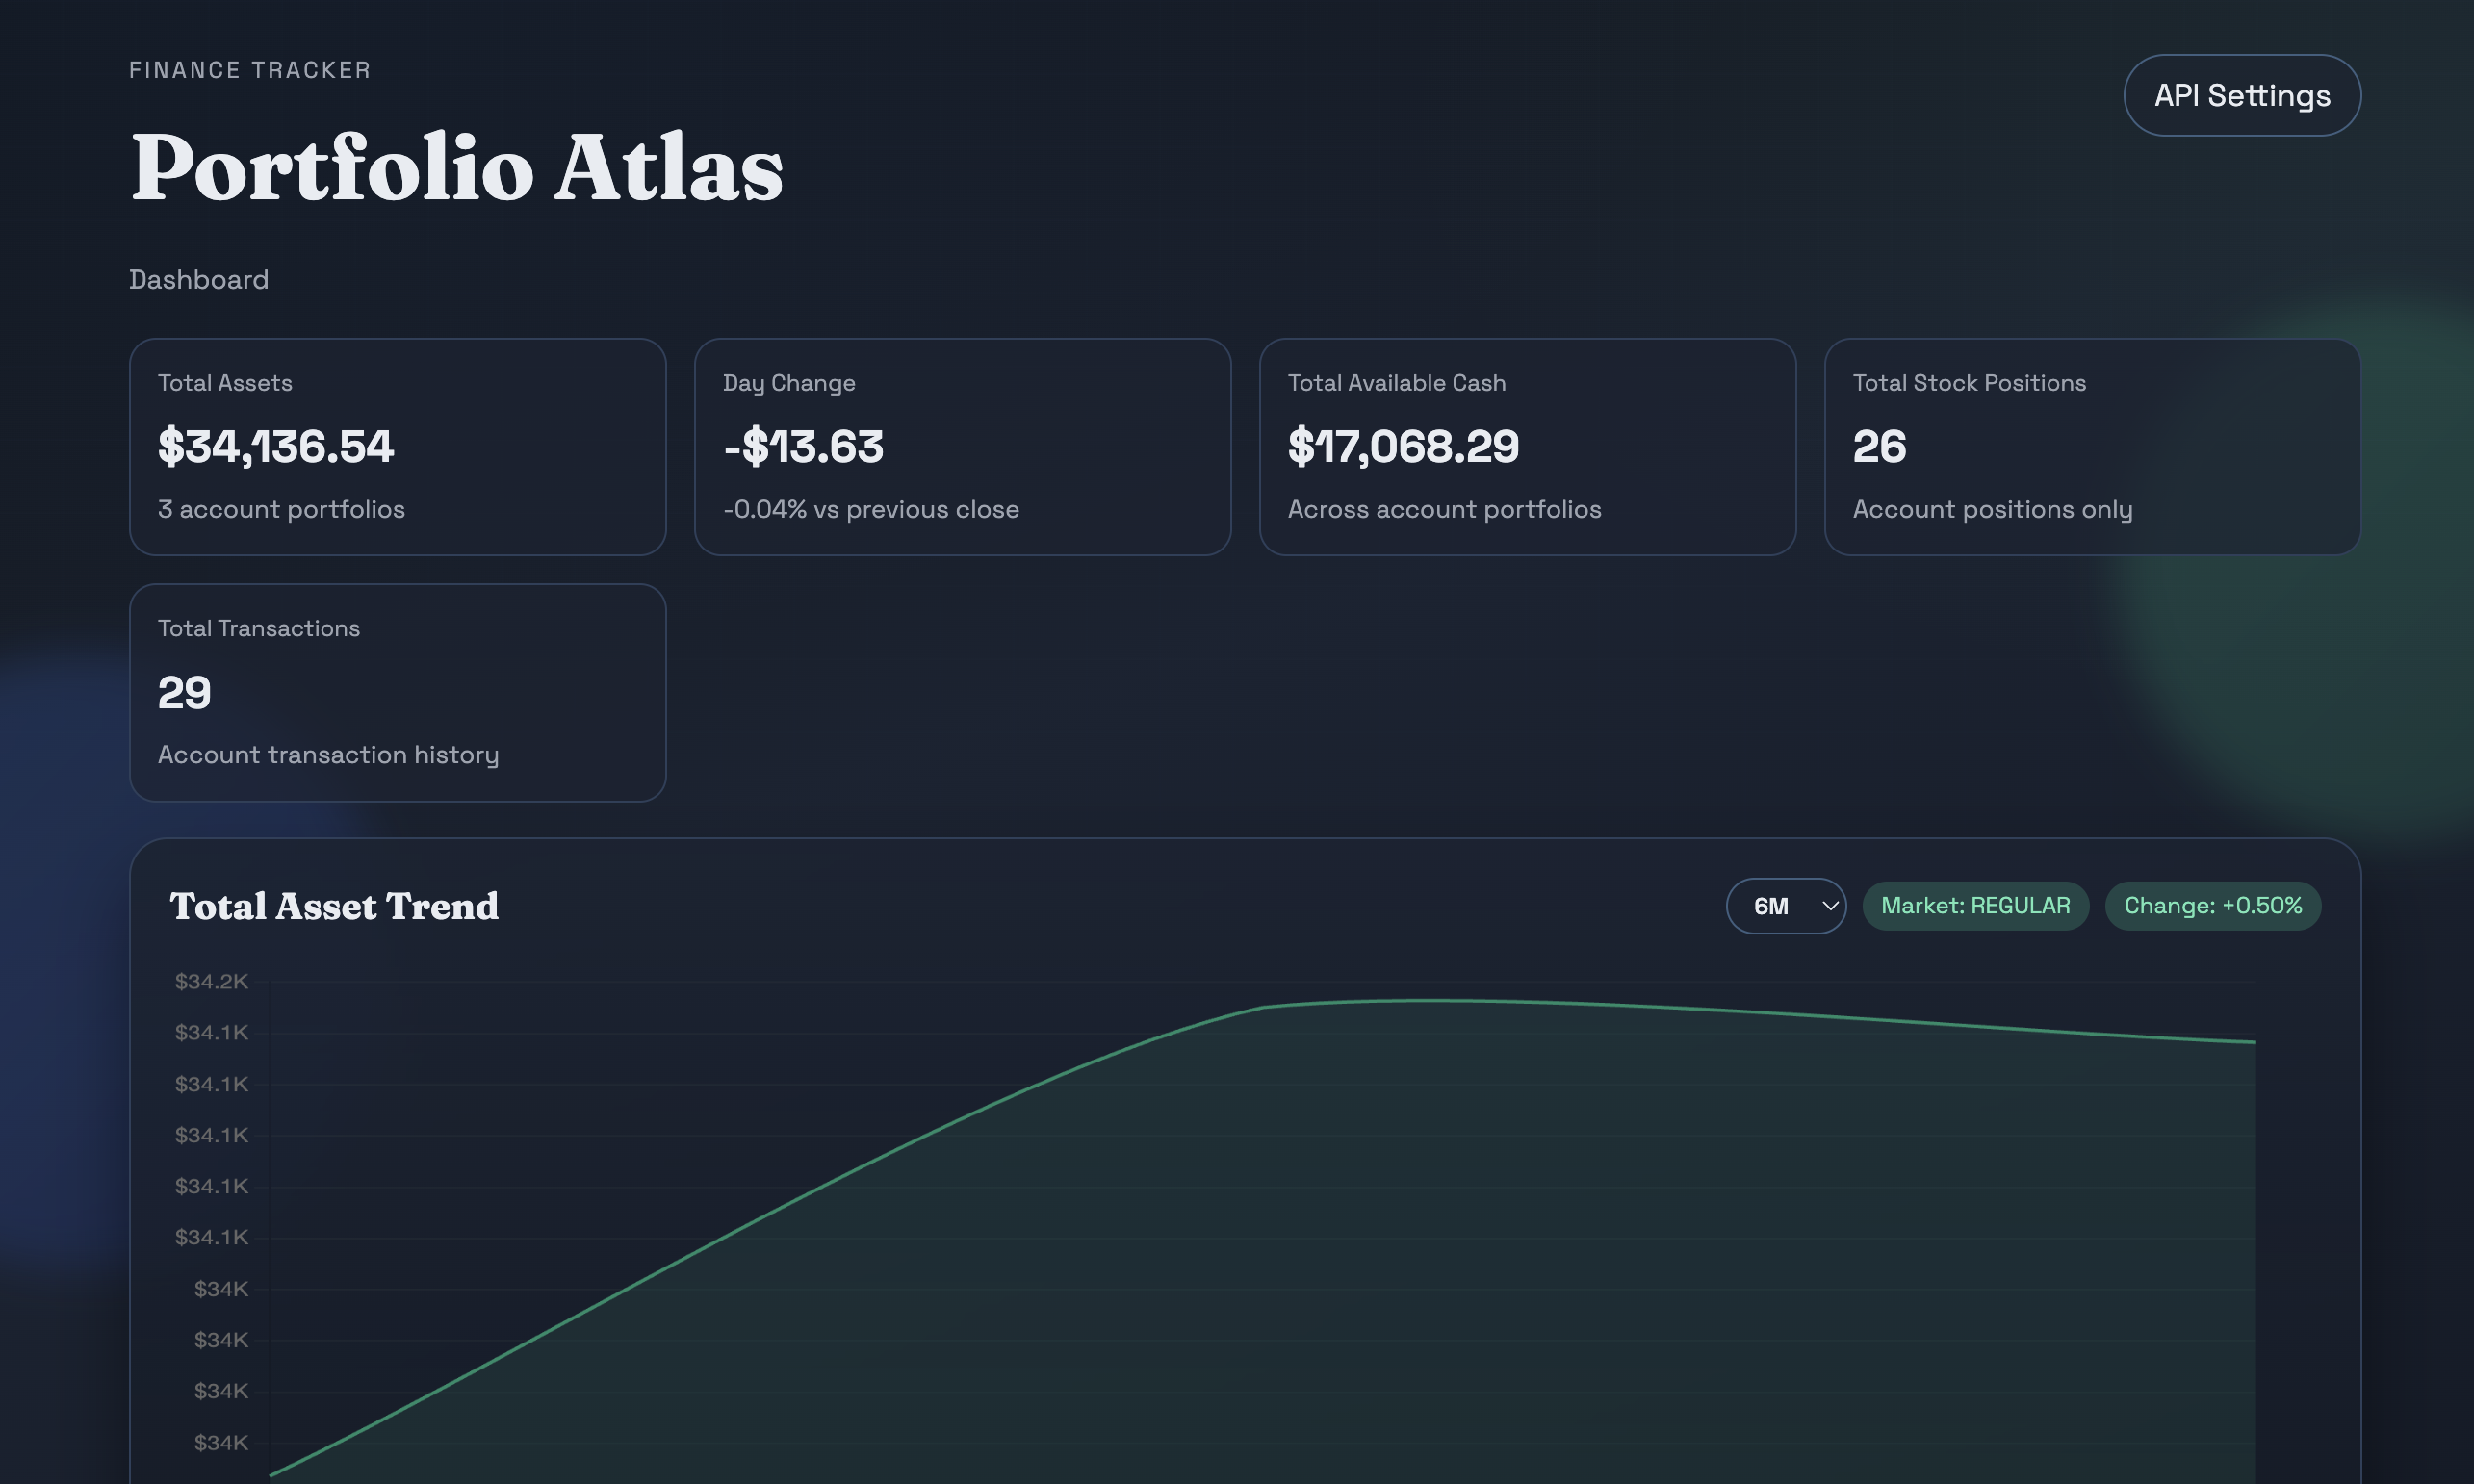Screen dimensions: 2474x1484
Task: Select the Total Assets summary card
Action: tap(397, 446)
